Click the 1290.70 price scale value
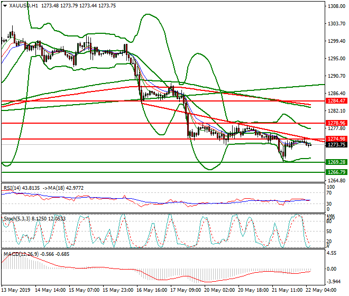Viewport: 349px width, 296px height. [x=336, y=76]
